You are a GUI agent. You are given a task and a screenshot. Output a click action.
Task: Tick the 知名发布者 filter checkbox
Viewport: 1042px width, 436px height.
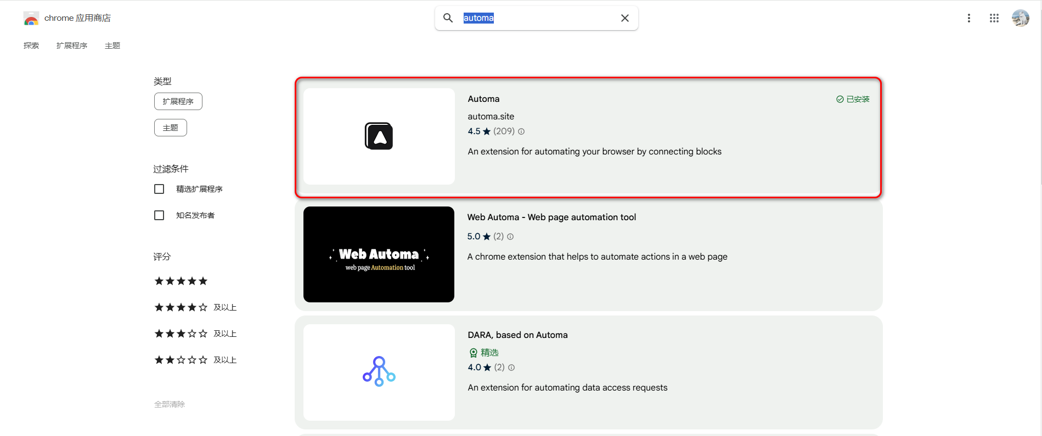[159, 215]
